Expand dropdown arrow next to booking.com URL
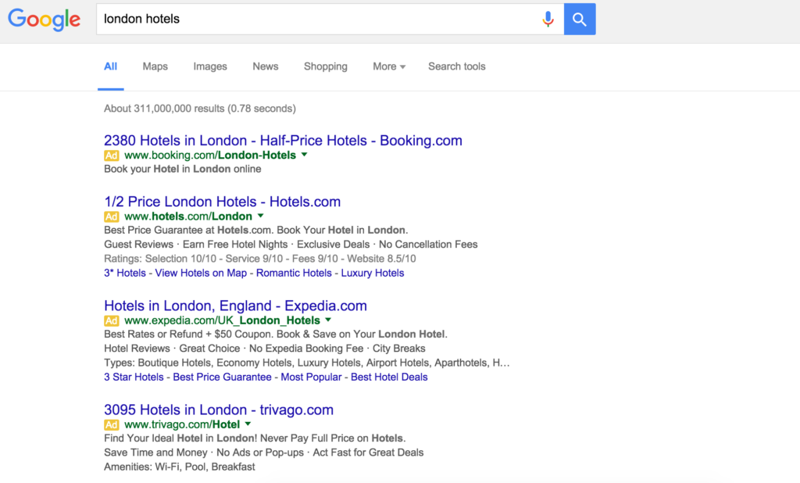 pyautogui.click(x=305, y=155)
